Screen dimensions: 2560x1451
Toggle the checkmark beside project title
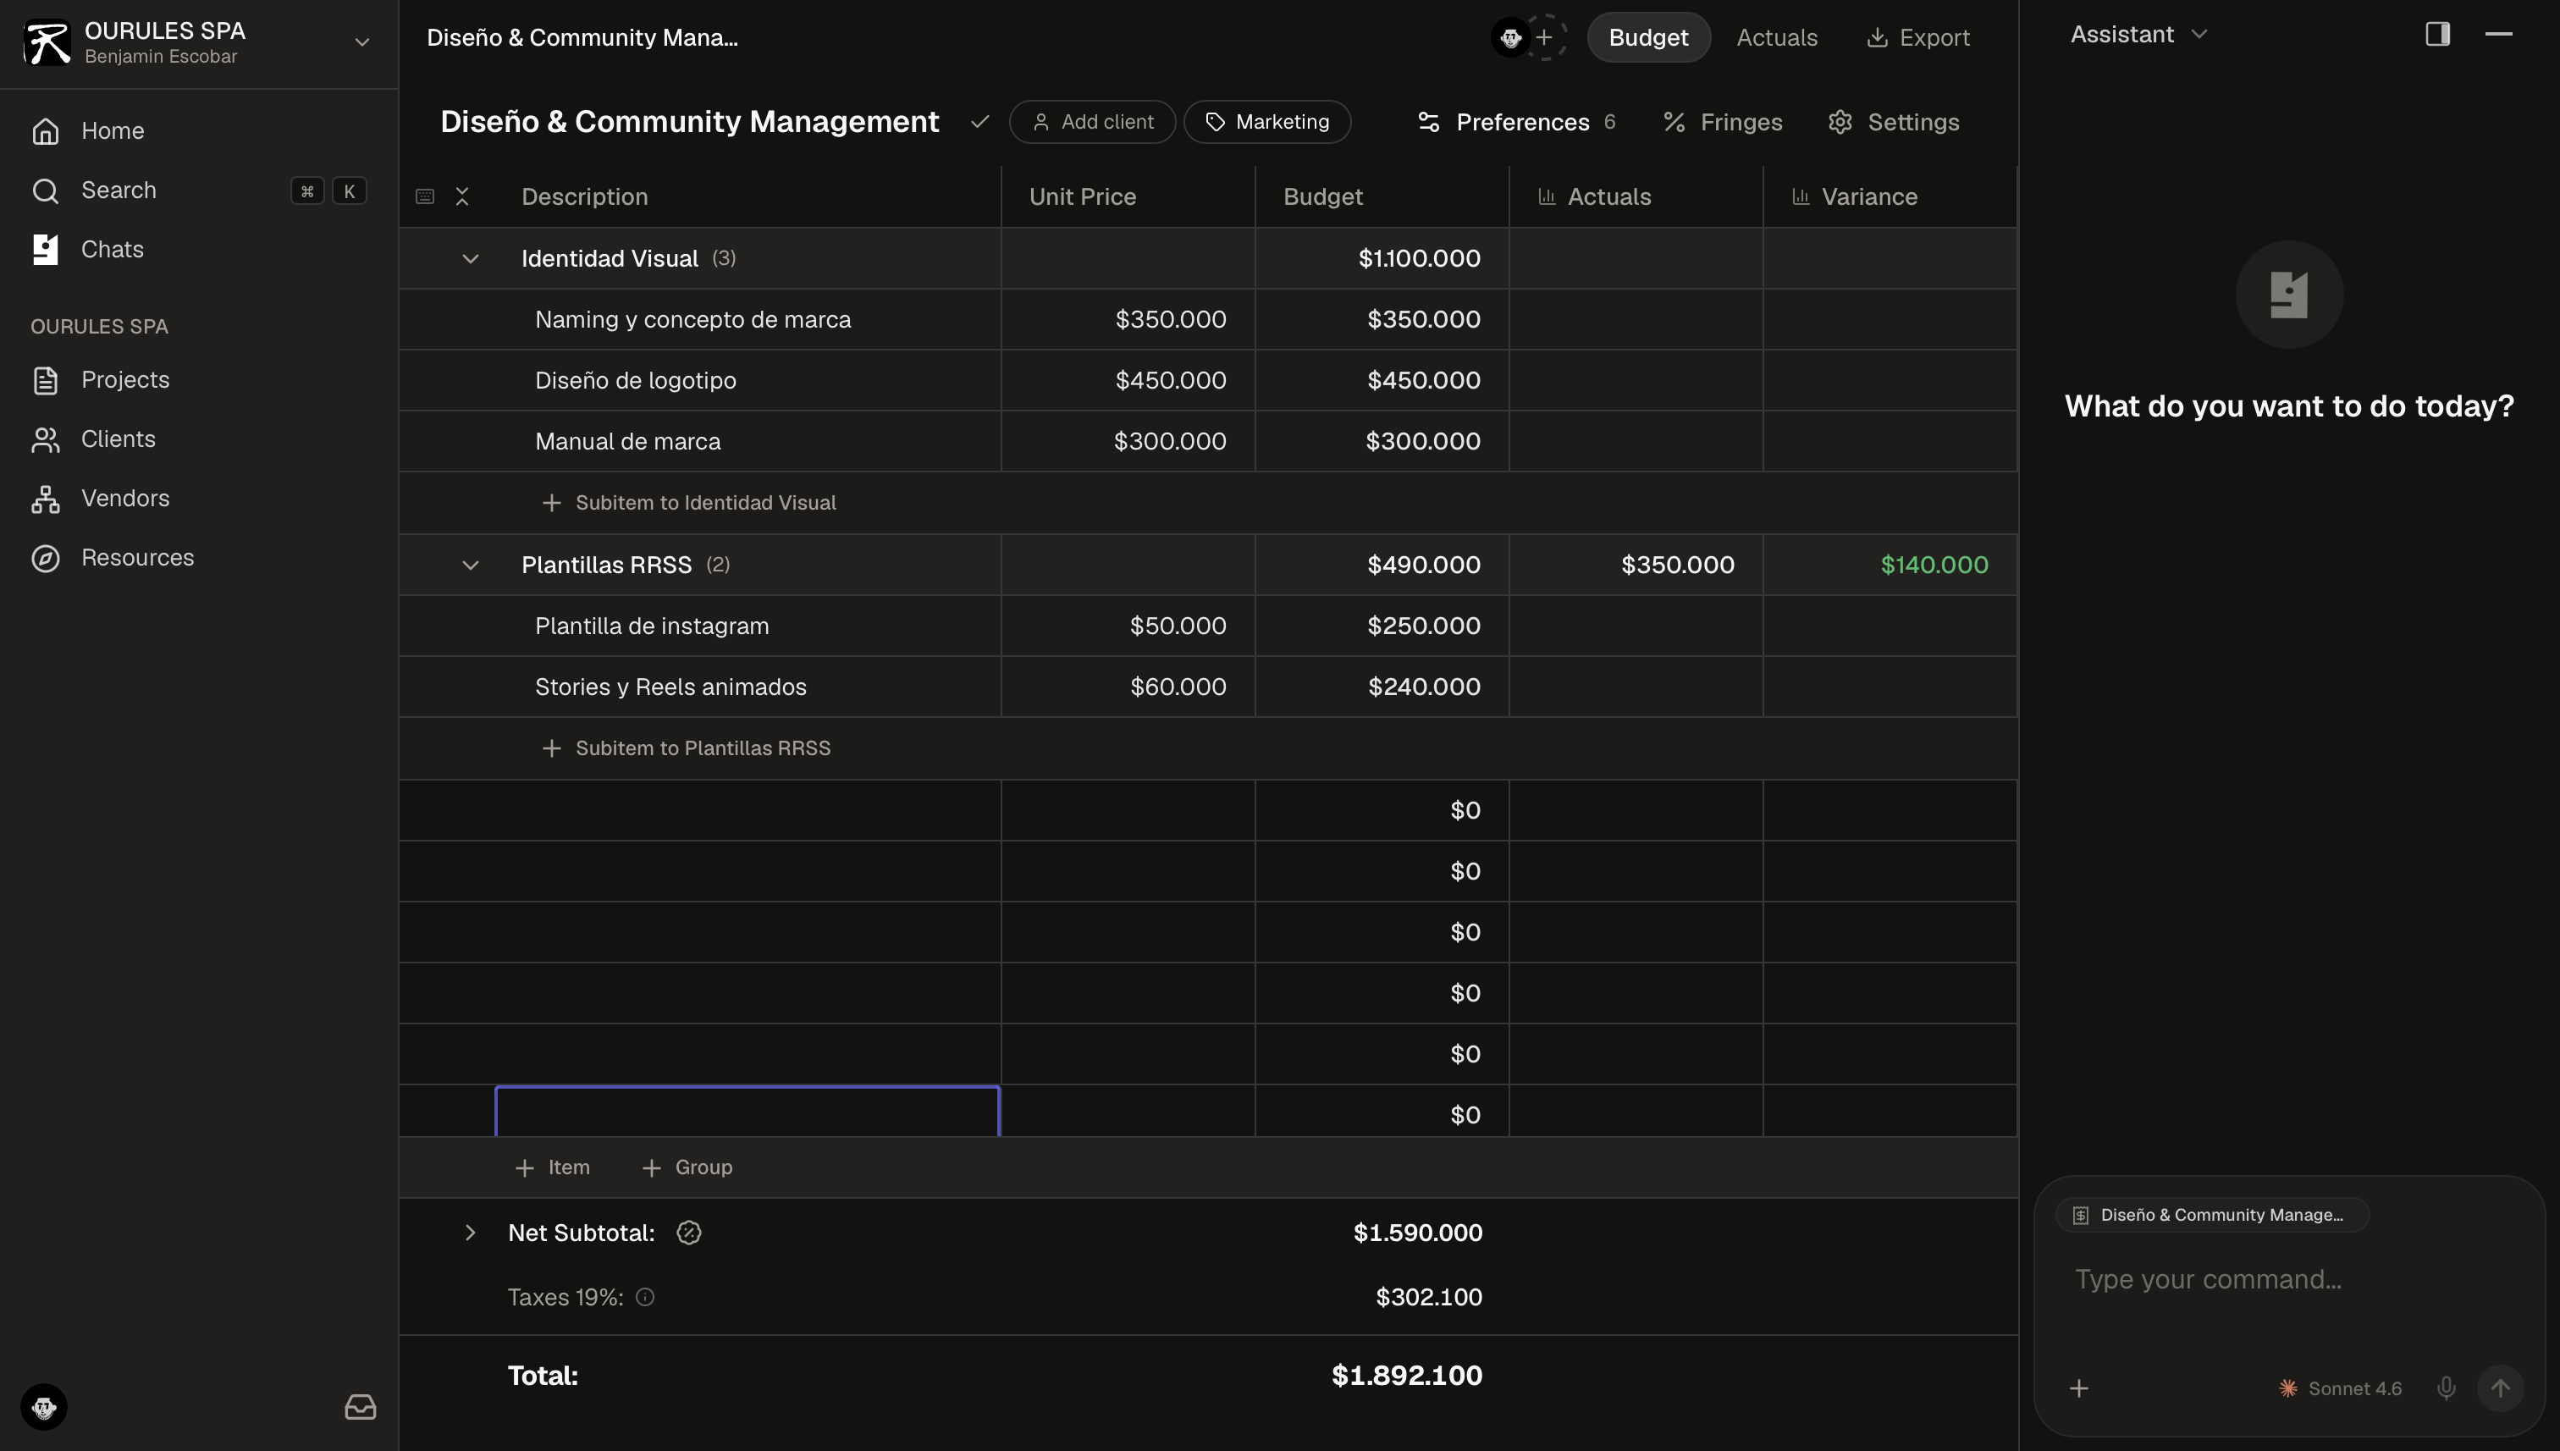point(979,122)
